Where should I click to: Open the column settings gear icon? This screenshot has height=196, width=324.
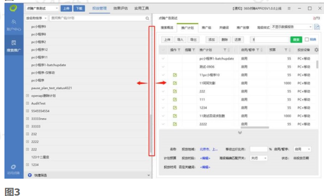tap(316, 50)
